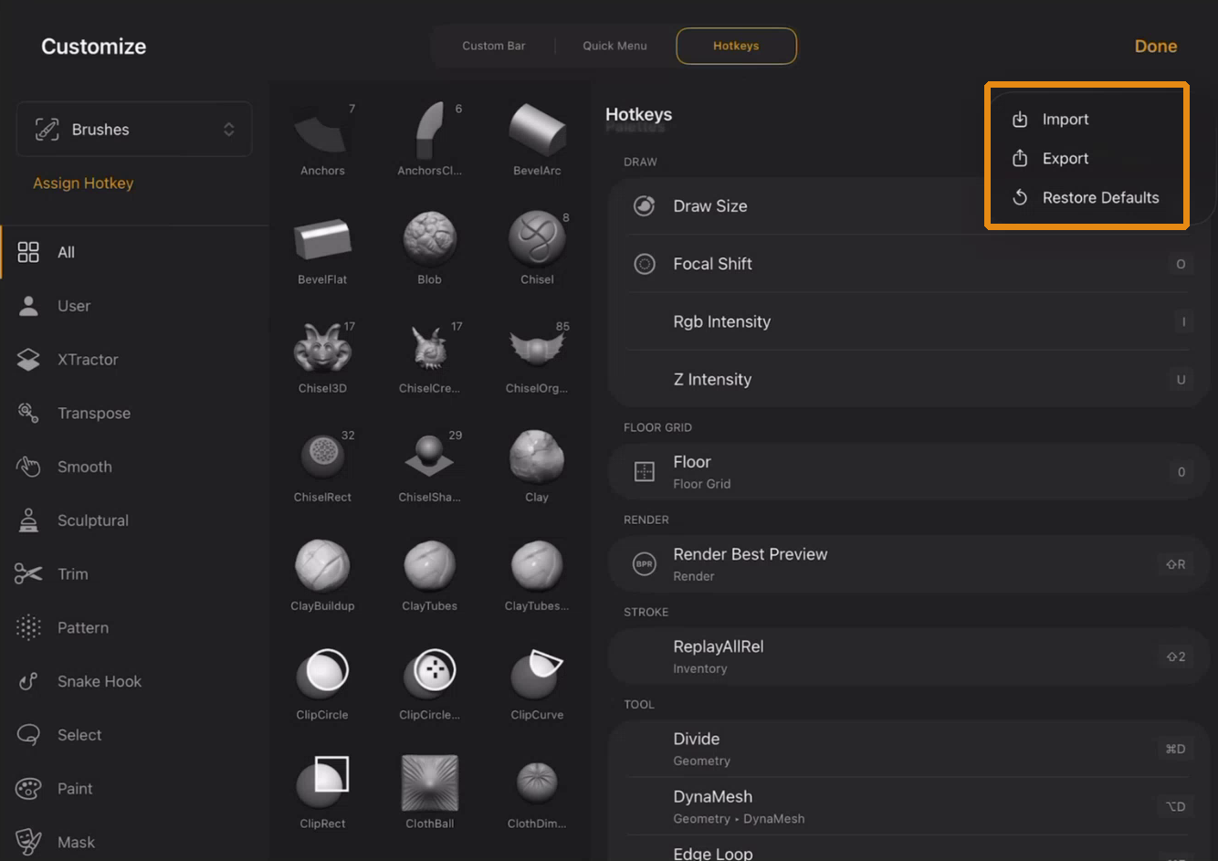Select the ClothBall brush

(429, 791)
